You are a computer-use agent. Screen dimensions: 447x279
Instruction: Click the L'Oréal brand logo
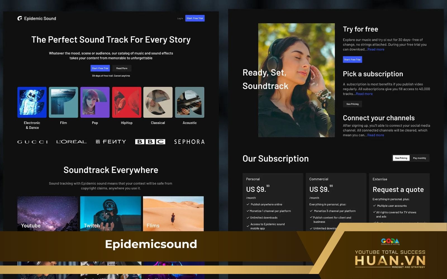coord(72,142)
